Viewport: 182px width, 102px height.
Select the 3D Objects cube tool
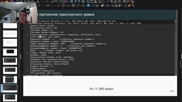point(88,6)
